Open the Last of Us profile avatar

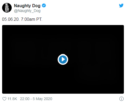[7, 8]
